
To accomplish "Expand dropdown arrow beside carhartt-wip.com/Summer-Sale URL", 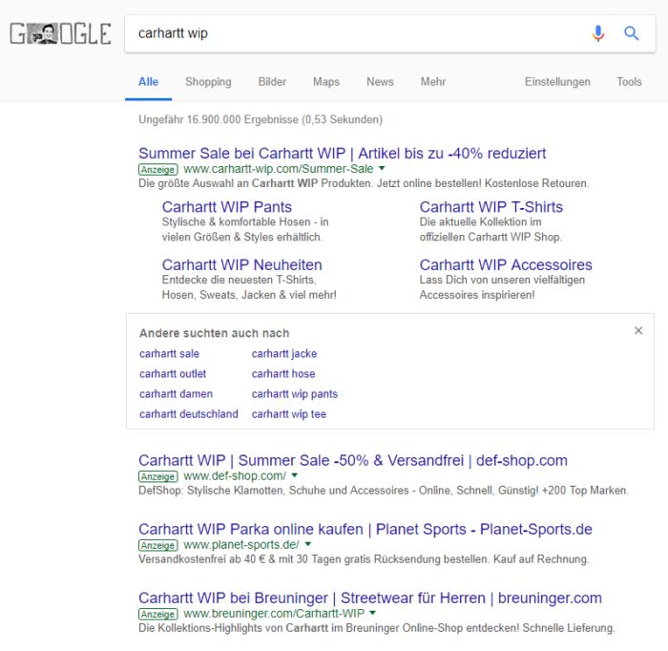I will [x=382, y=168].
